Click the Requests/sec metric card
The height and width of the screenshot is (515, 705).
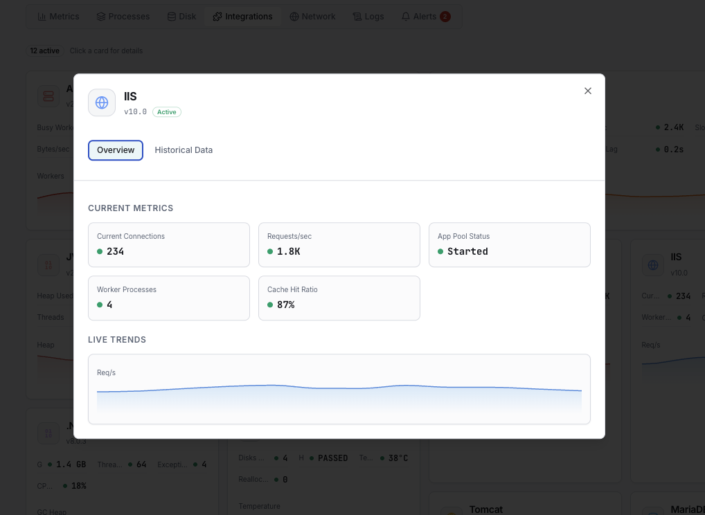[x=339, y=244]
